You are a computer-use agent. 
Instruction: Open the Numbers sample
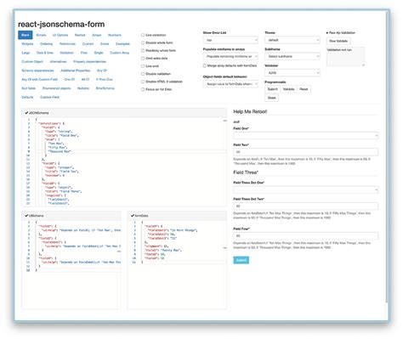coord(115,35)
